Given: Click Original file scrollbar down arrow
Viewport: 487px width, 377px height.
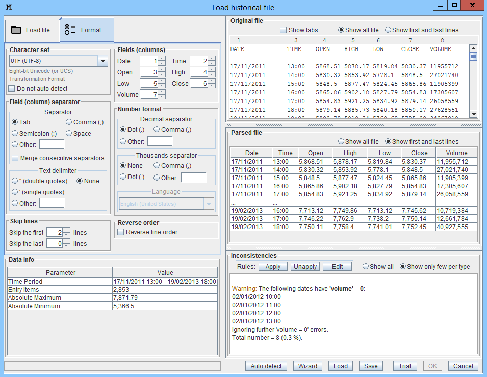Looking at the screenshot, I should [x=473, y=114].
